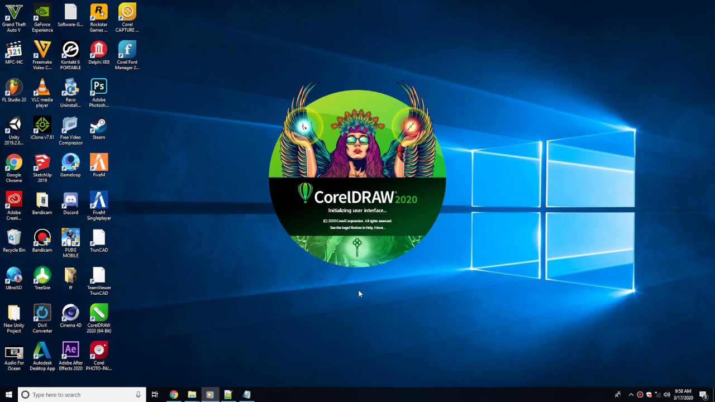The width and height of the screenshot is (715, 402).
Task: Click the red recording tray icon
Action: [640, 395]
